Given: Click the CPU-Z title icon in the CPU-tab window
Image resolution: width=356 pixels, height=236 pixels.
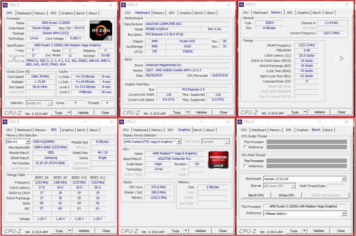Looking at the screenshot, I should coord(5,5).
